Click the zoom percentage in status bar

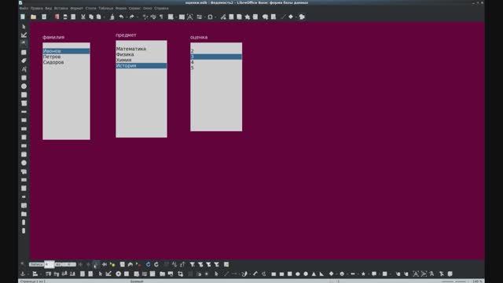point(477,281)
